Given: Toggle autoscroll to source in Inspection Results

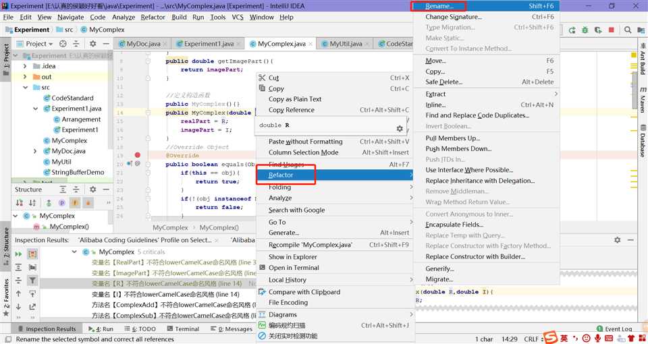Looking at the screenshot, I should [x=32, y=293].
